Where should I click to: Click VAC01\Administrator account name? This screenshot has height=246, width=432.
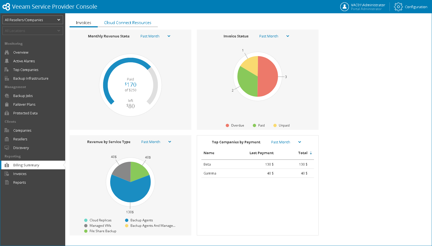pos(368,5)
